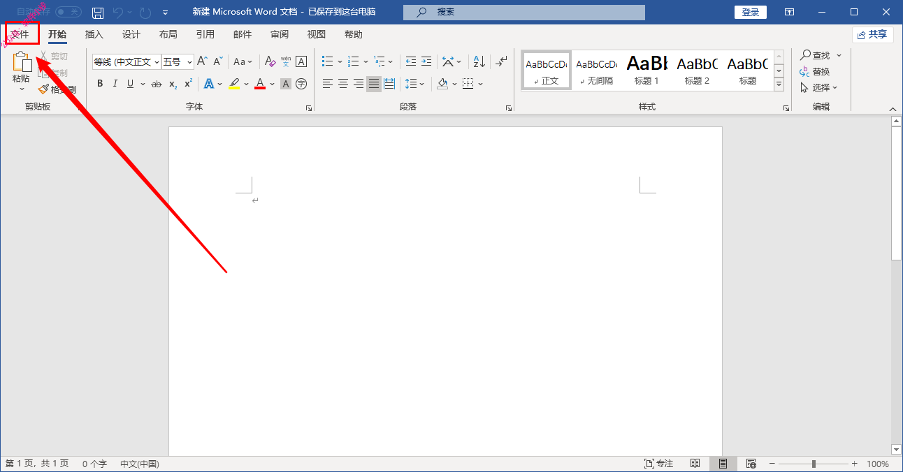
Task: Collapse the ribbon with the chevron
Action: (893, 109)
